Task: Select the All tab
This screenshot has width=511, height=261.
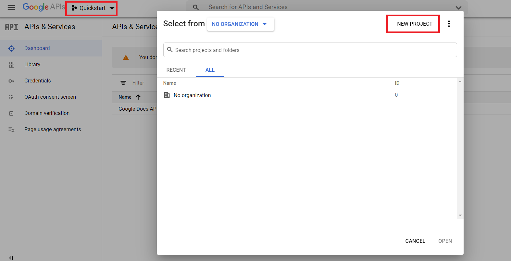Action: (x=210, y=70)
